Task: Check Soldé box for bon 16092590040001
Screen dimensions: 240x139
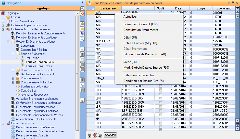Action: pos(160,86)
